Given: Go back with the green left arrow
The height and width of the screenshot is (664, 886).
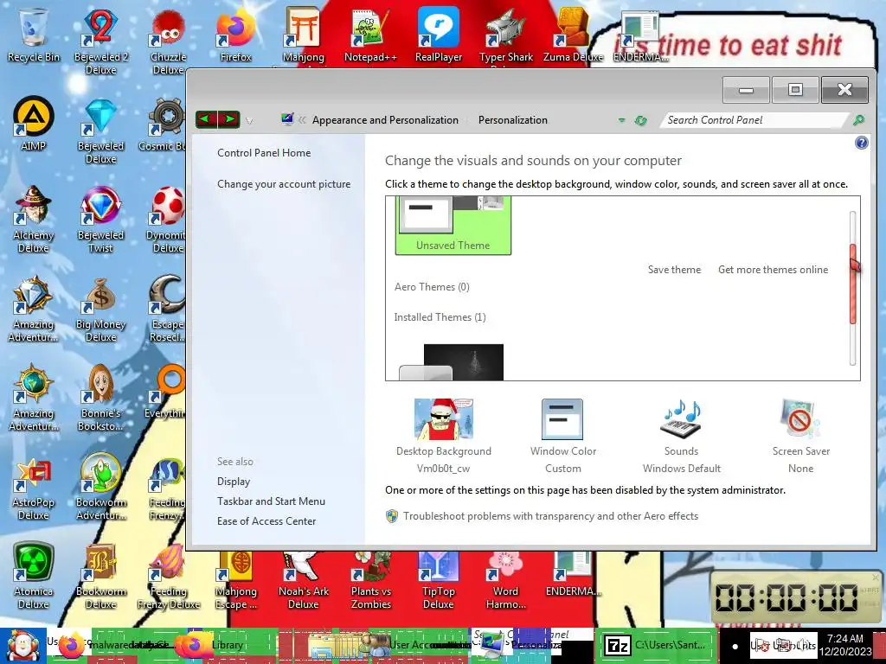Looking at the screenshot, I should click(206, 119).
